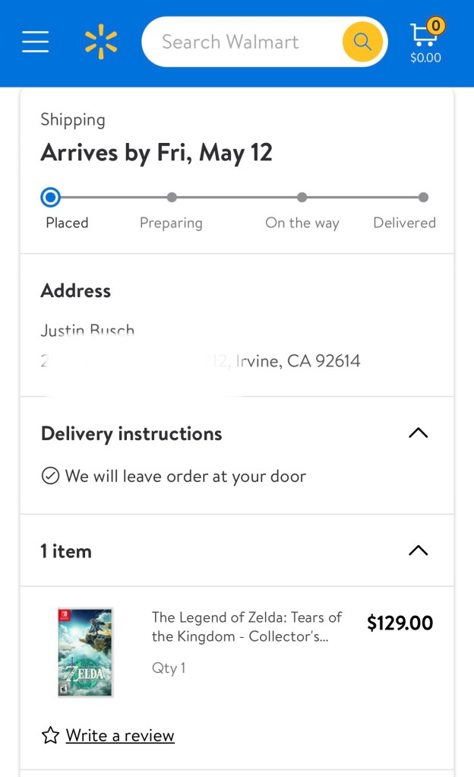
Task: Open the Legend of Zelda product title
Action: 247,626
